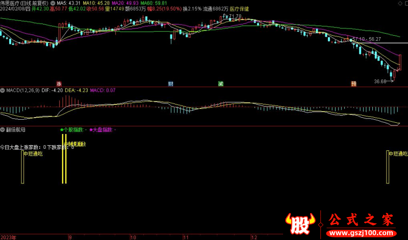
Task: Click the diamond icon at top right
Action: [400, 4]
